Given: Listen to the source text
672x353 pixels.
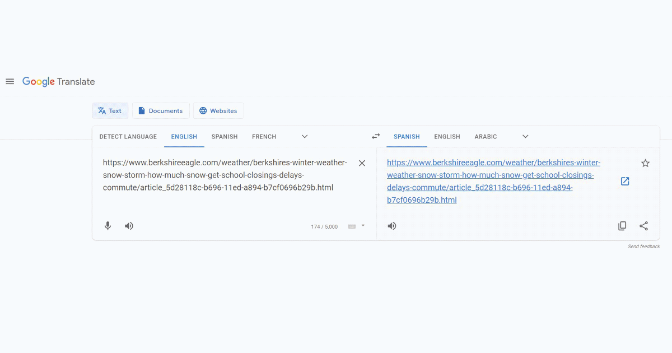Looking at the screenshot, I should coord(129,226).
